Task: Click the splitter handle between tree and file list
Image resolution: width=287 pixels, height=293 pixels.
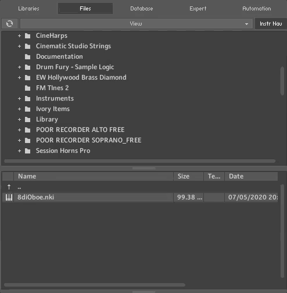Action: click(x=143, y=169)
